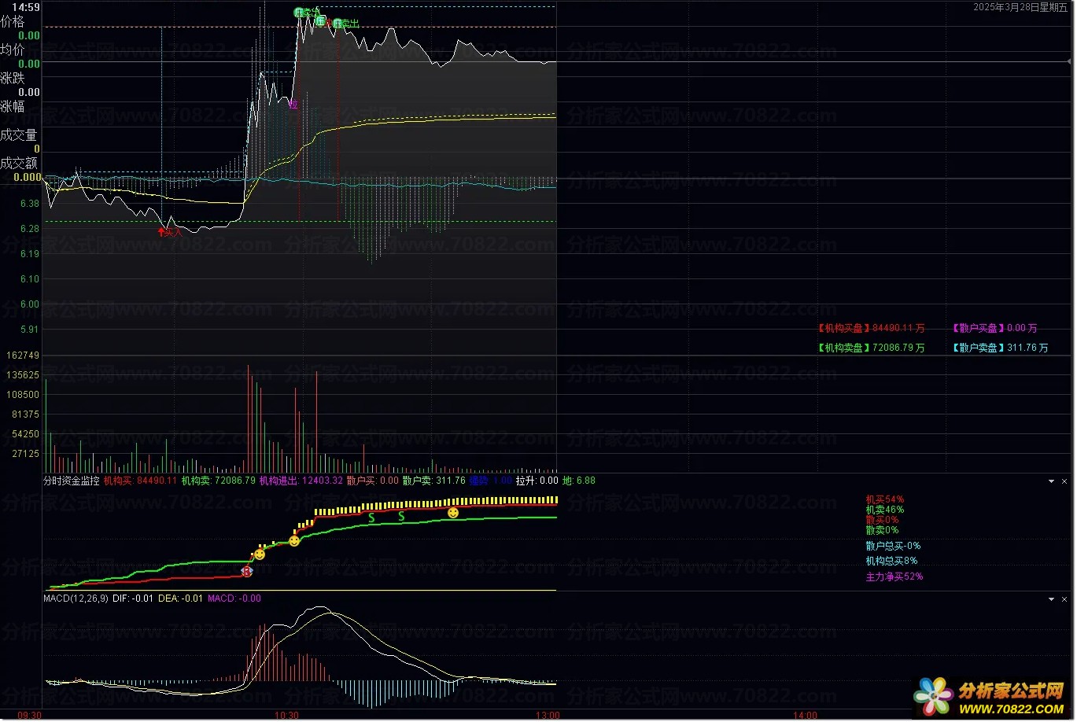Close the 分时资金监控 indicator panel
The image size is (1077, 722).
click(x=1066, y=481)
